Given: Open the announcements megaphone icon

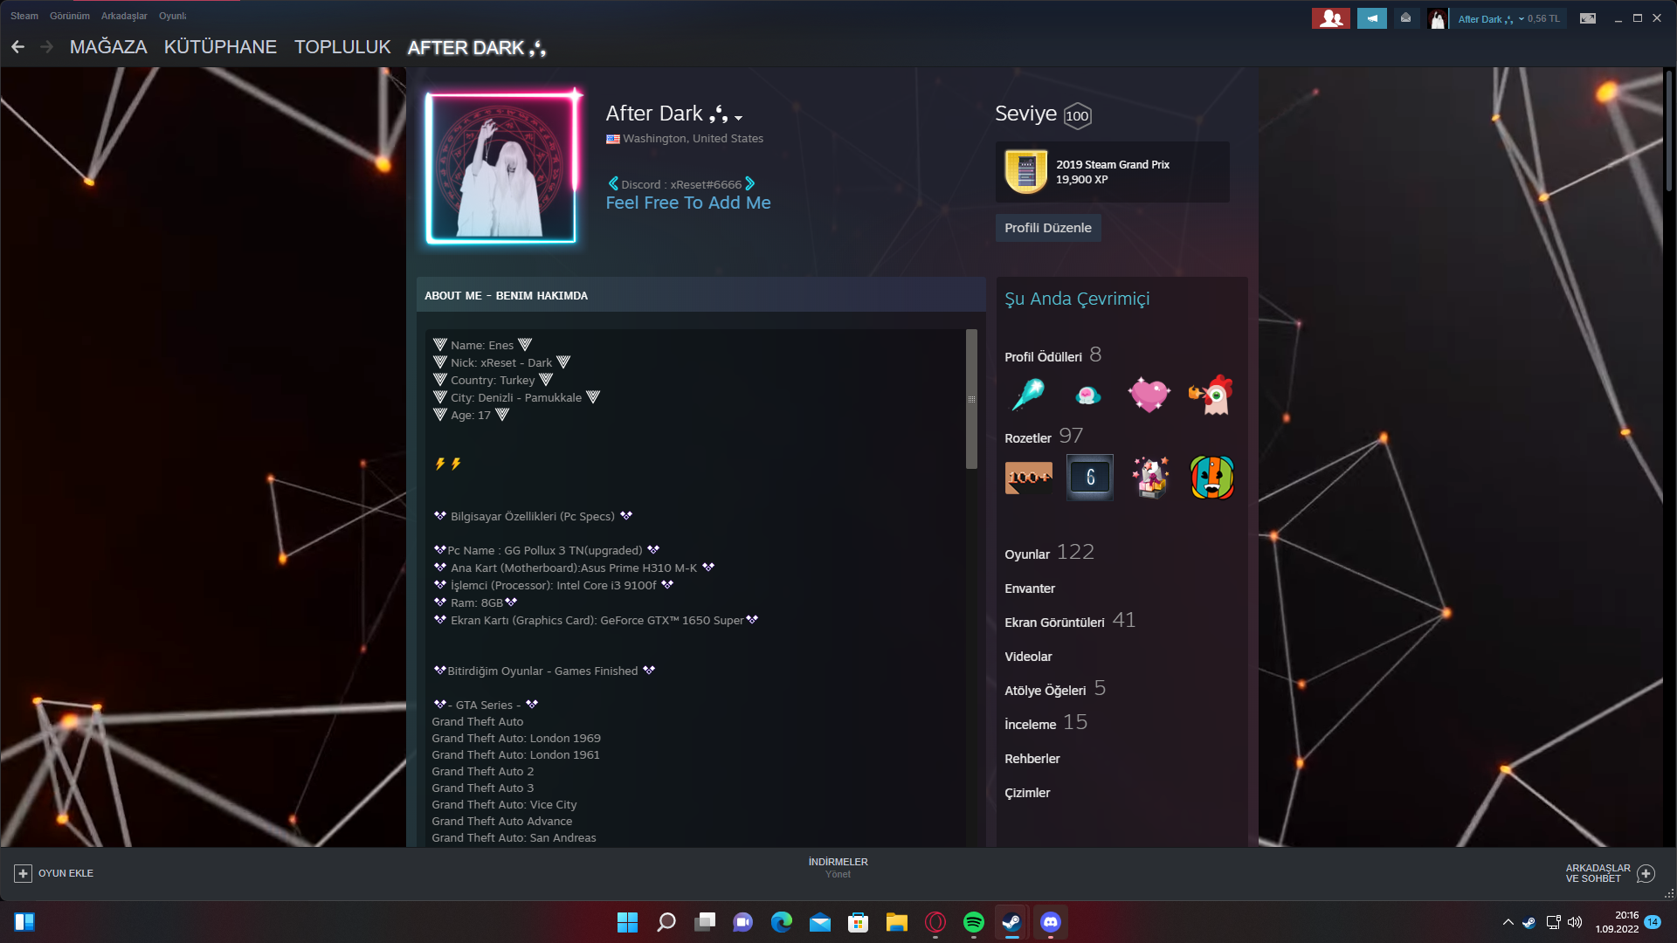Looking at the screenshot, I should tap(1371, 18).
